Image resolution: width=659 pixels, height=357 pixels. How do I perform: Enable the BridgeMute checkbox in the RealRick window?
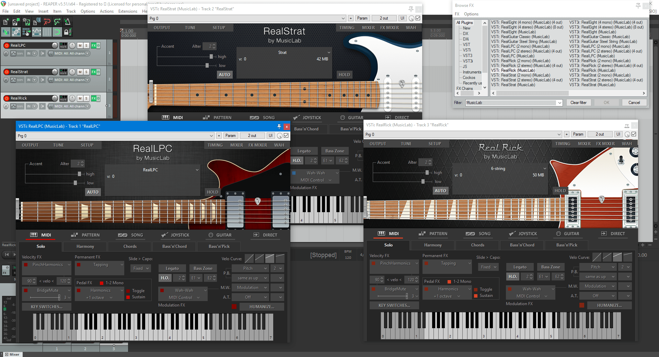click(373, 289)
